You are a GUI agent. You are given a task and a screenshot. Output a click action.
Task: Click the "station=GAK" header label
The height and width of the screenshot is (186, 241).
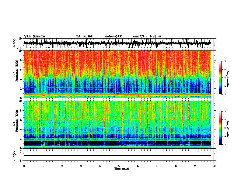click(113, 36)
